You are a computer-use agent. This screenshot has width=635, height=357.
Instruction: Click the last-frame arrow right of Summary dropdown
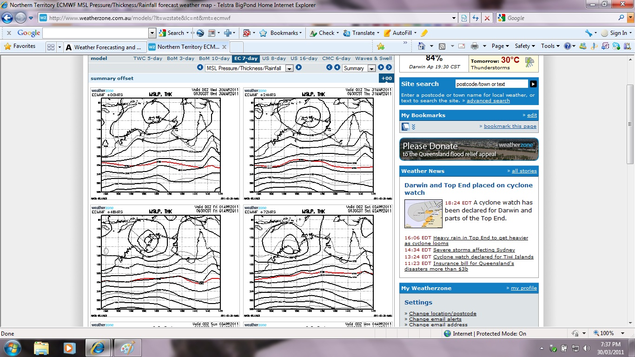388,67
